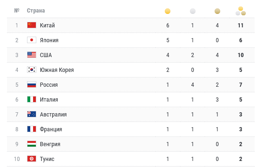Select the Венгрия country name
This screenshot has width=277, height=167.
click(50, 144)
